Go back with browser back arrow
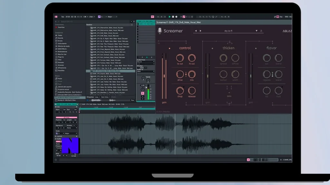The width and height of the screenshot is (330, 185). (x=56, y=22)
